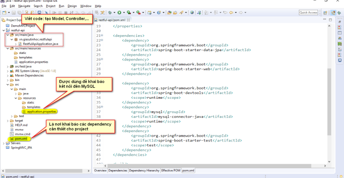Switch to the Debug perspective icon

pyautogui.click(x=339, y=12)
